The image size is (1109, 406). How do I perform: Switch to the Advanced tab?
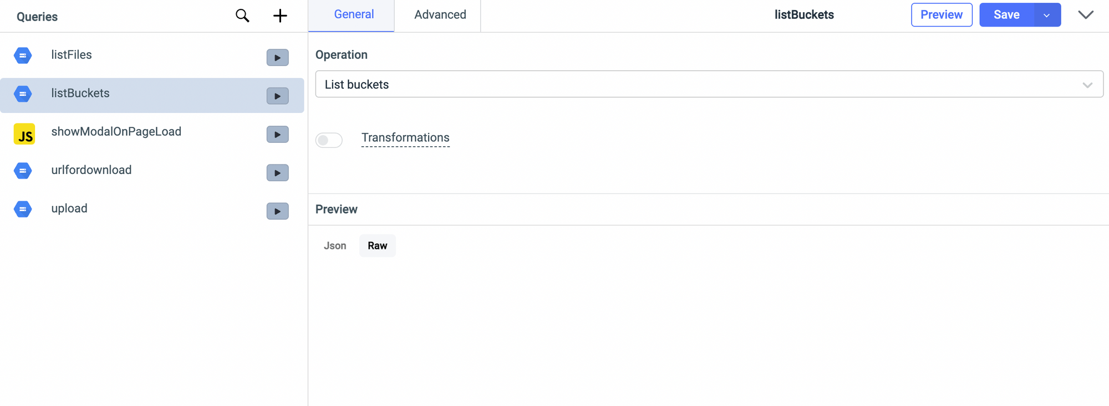(440, 15)
